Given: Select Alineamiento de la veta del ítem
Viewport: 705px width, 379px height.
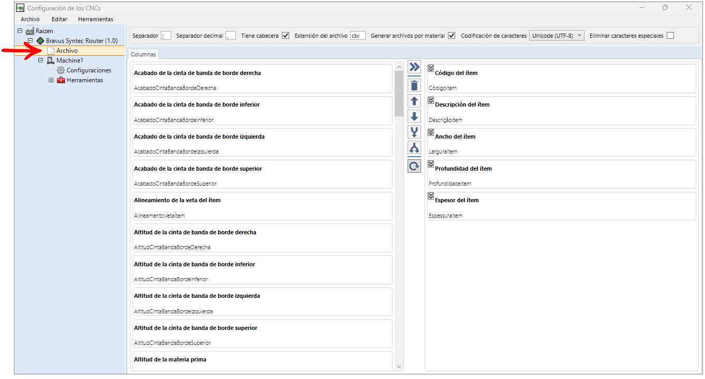Looking at the screenshot, I should point(262,206).
